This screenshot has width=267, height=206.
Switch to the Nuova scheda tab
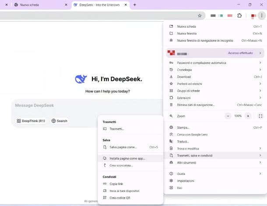(41, 5)
